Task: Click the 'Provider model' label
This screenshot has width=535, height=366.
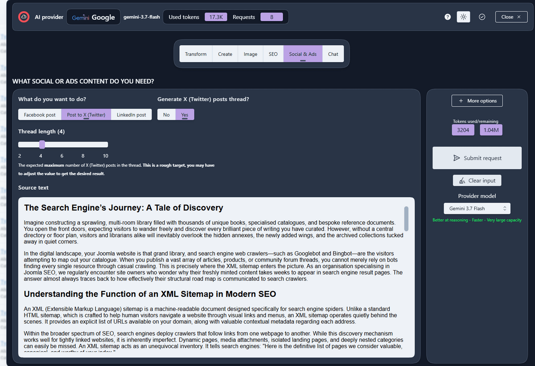Action: coord(477,196)
